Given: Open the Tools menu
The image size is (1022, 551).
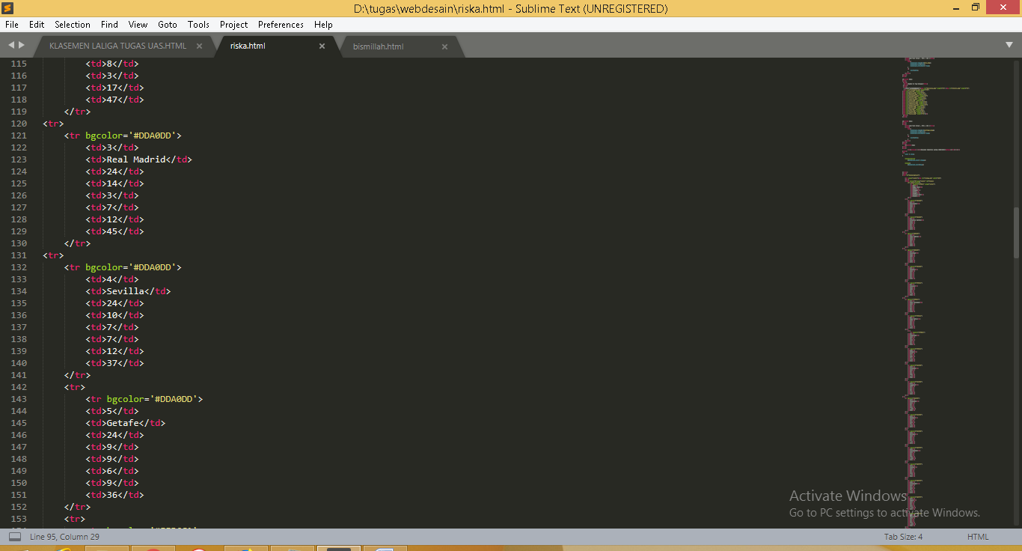Looking at the screenshot, I should click(x=198, y=25).
